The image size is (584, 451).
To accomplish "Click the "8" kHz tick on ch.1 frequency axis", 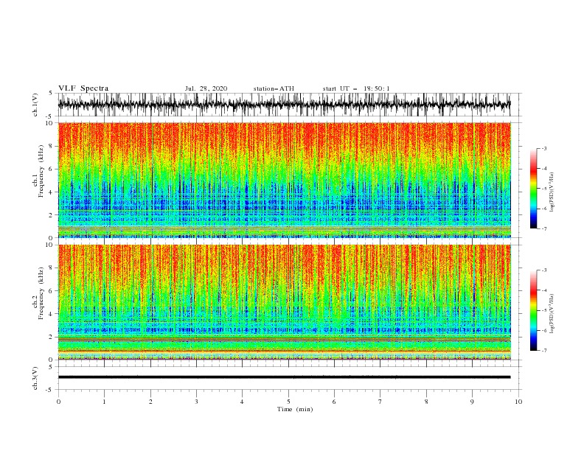I will tap(51, 146).
